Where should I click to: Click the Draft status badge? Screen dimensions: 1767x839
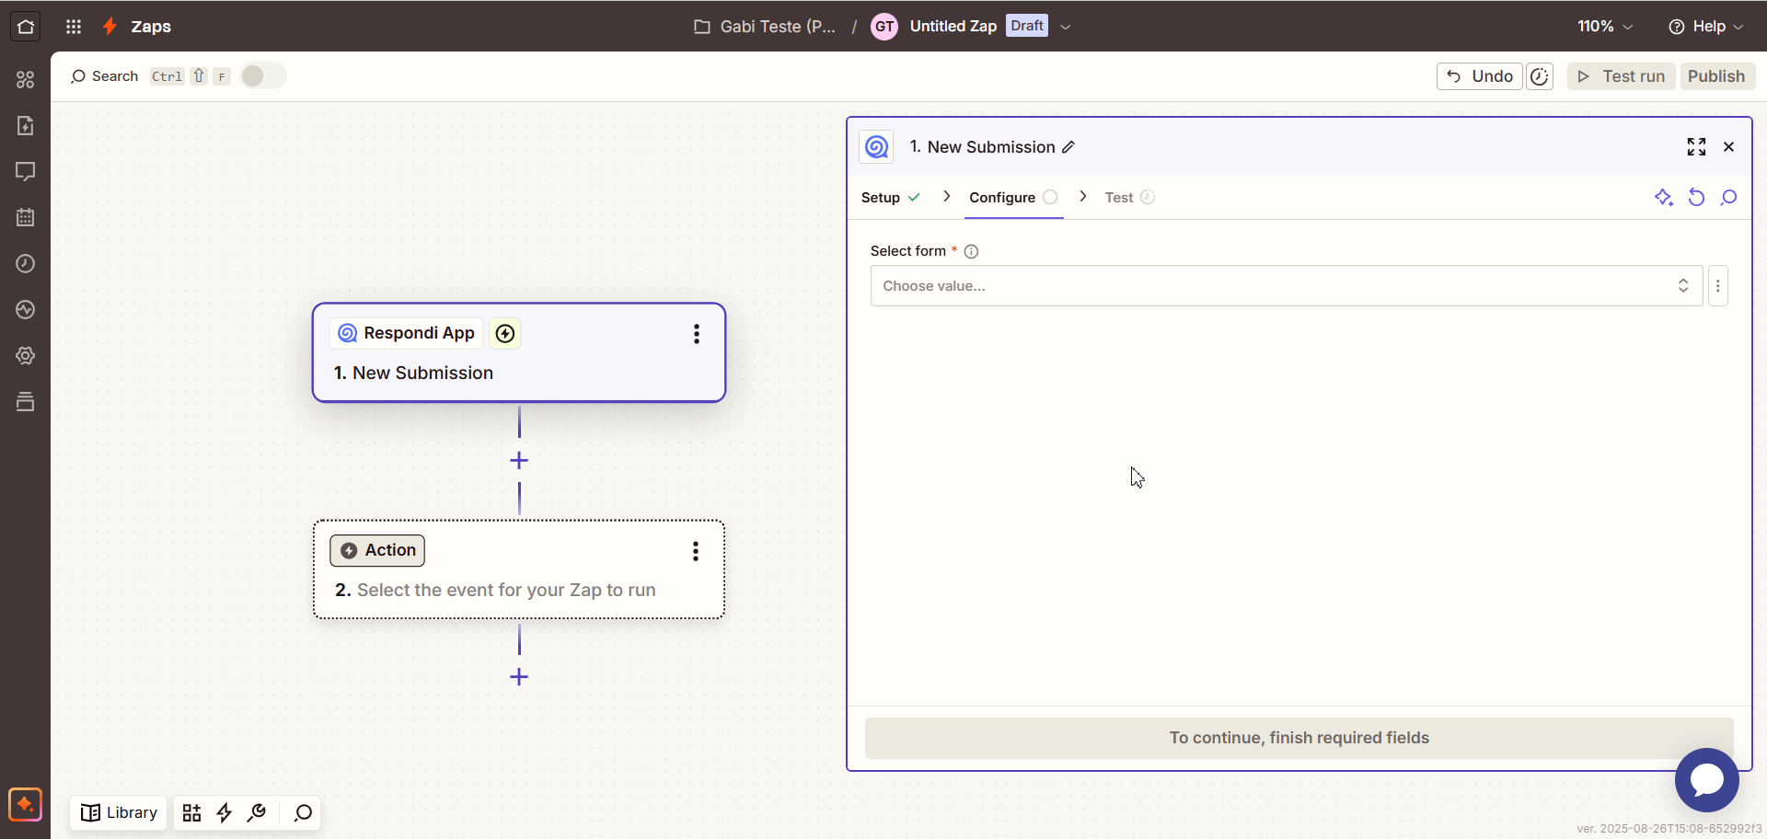pyautogui.click(x=1027, y=26)
